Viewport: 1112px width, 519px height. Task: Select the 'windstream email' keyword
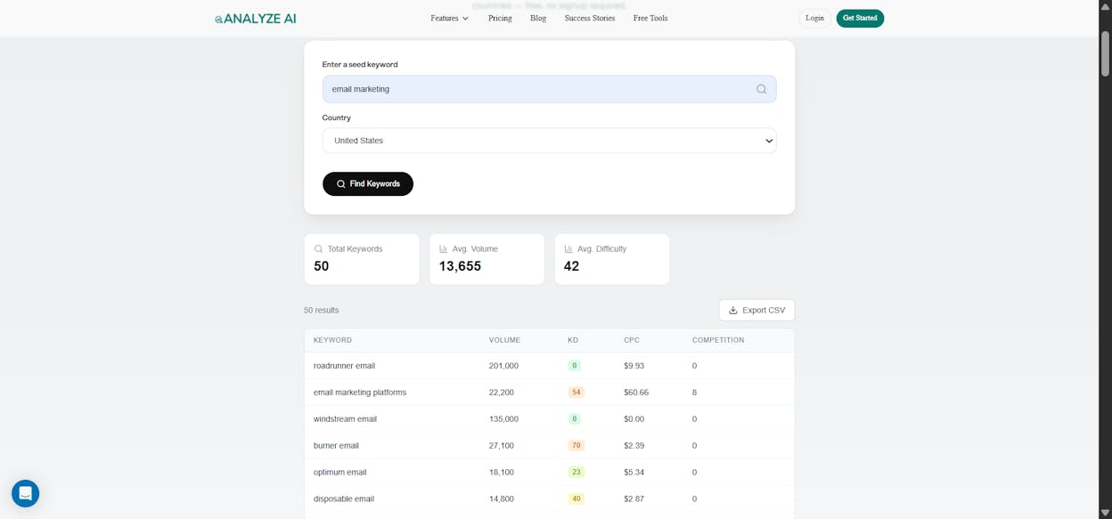[x=345, y=419]
